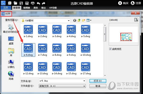Select file a-13.dwg
This screenshot has height=94, width=143.
42,68
